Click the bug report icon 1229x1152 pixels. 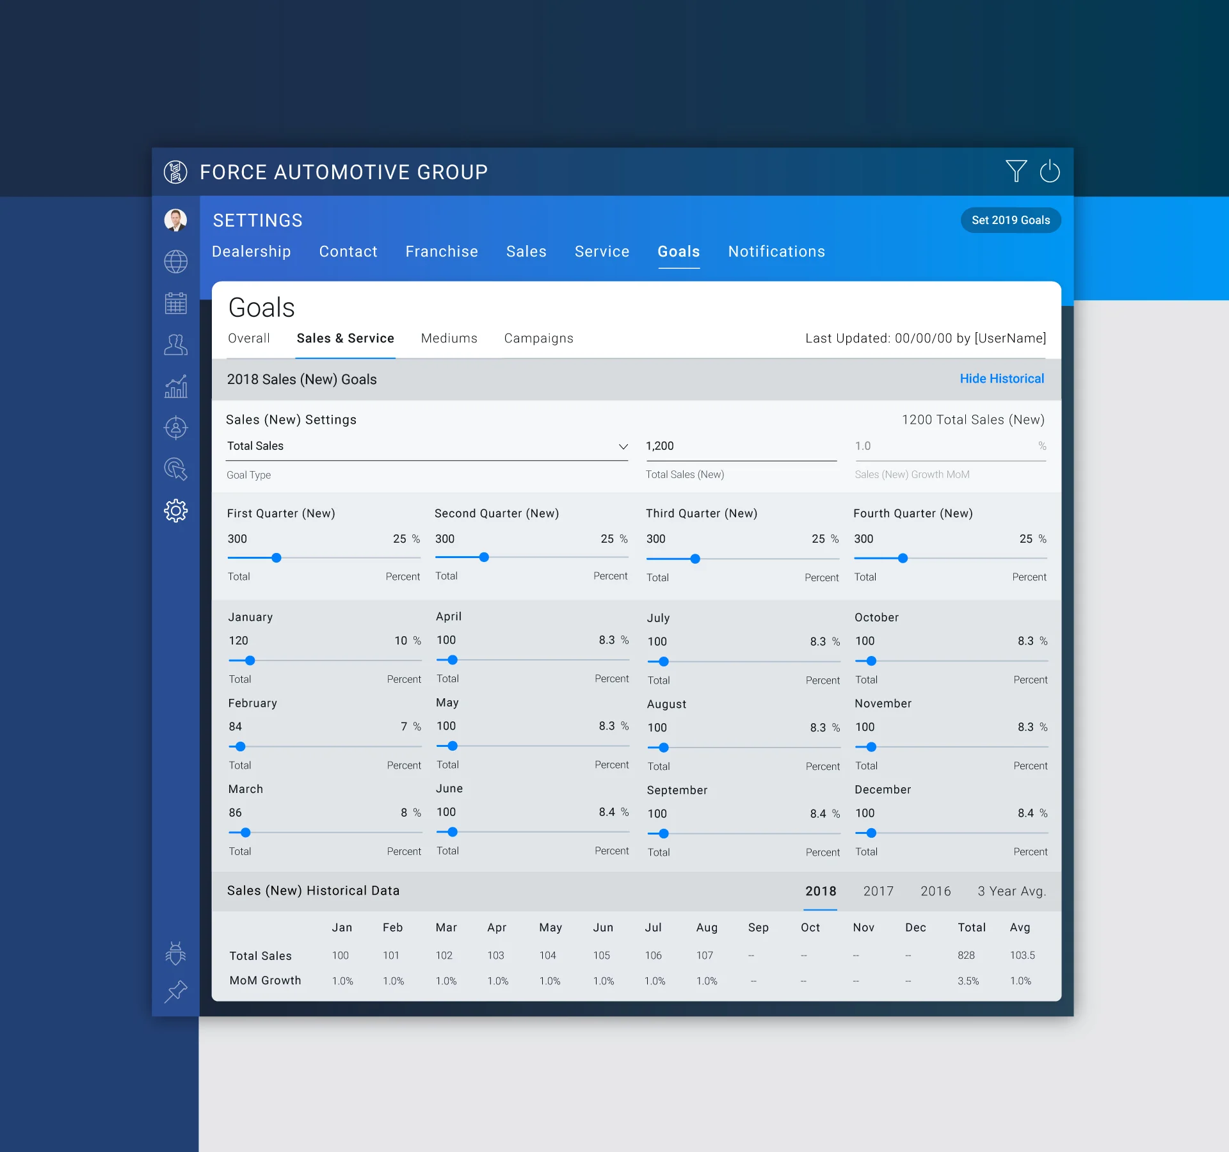coord(175,953)
